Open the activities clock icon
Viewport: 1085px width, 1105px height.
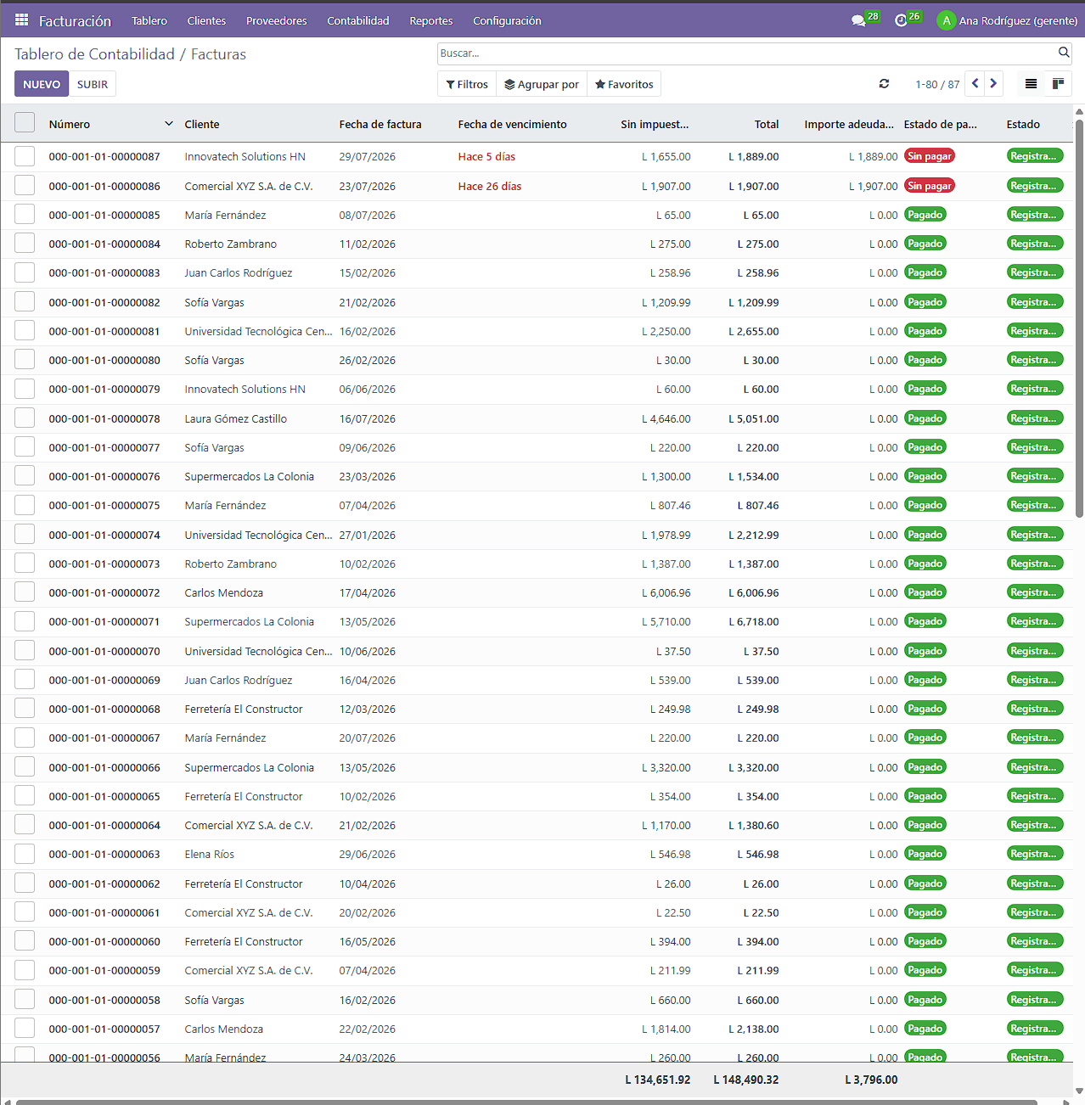[901, 20]
